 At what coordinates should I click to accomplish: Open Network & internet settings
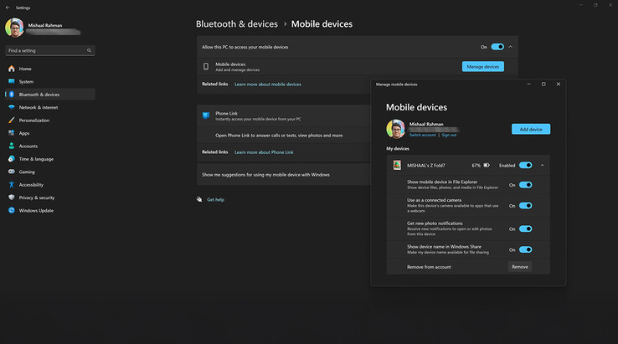point(50,107)
